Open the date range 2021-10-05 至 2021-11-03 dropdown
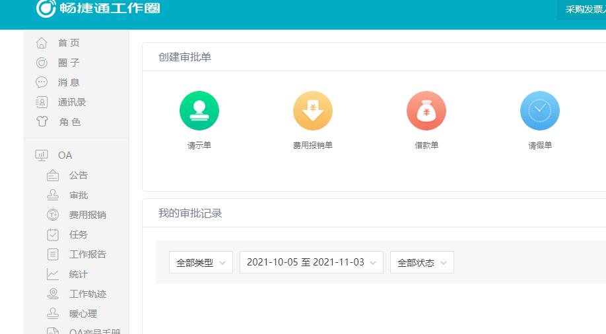 [312, 262]
